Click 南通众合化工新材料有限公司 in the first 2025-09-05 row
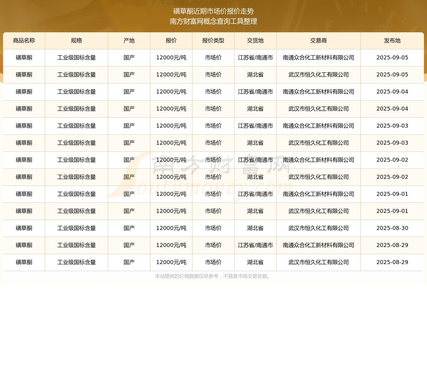The width and height of the screenshot is (427, 367). 318,58
